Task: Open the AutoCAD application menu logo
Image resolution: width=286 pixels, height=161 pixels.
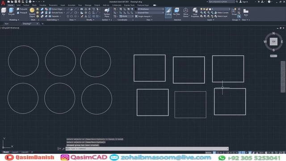Action: [3, 3]
